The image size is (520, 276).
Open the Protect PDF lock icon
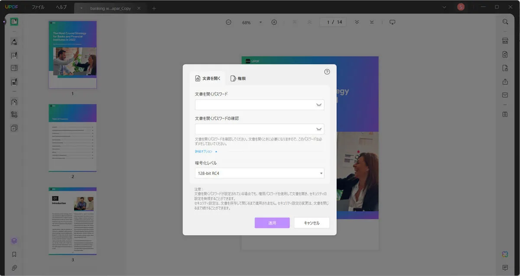pyautogui.click(x=505, y=68)
